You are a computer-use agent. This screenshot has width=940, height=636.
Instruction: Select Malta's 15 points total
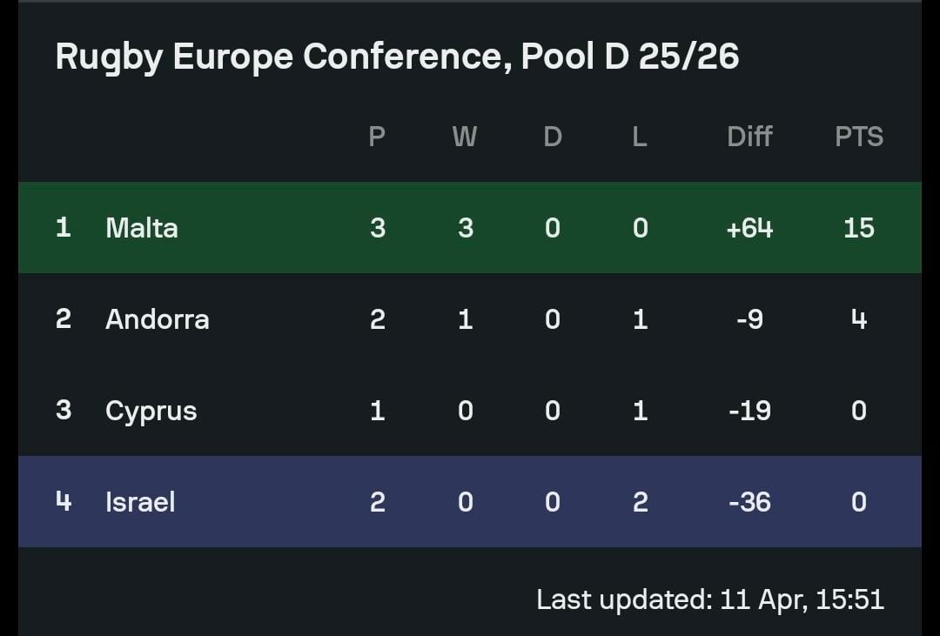click(x=858, y=228)
